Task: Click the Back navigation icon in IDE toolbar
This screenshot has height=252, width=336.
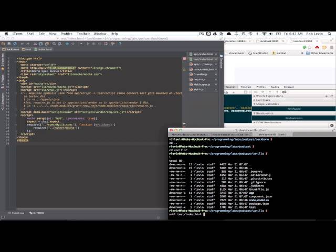Action: pyautogui.click(x=67, y=44)
